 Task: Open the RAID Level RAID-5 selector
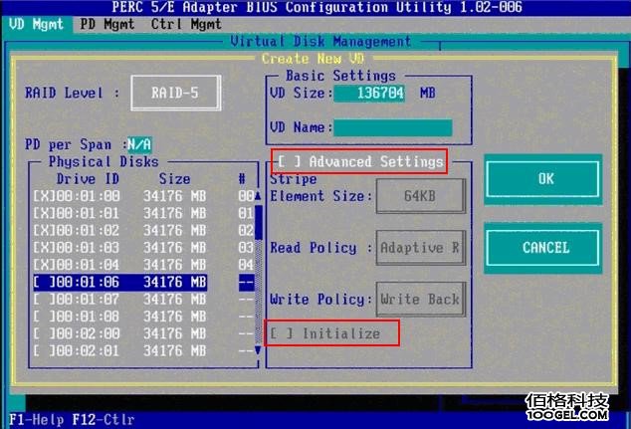click(x=175, y=93)
